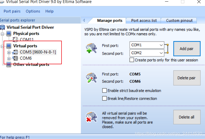This screenshot has height=139, width=205.
Task: Collapse the Virtual ports tree node
Action: coord(2,46)
